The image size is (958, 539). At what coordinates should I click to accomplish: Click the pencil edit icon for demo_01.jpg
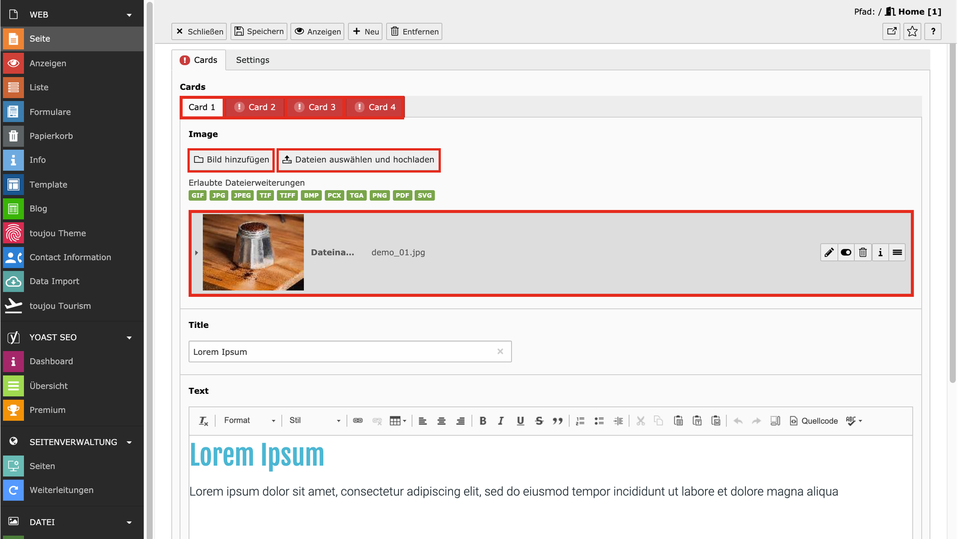click(x=829, y=253)
